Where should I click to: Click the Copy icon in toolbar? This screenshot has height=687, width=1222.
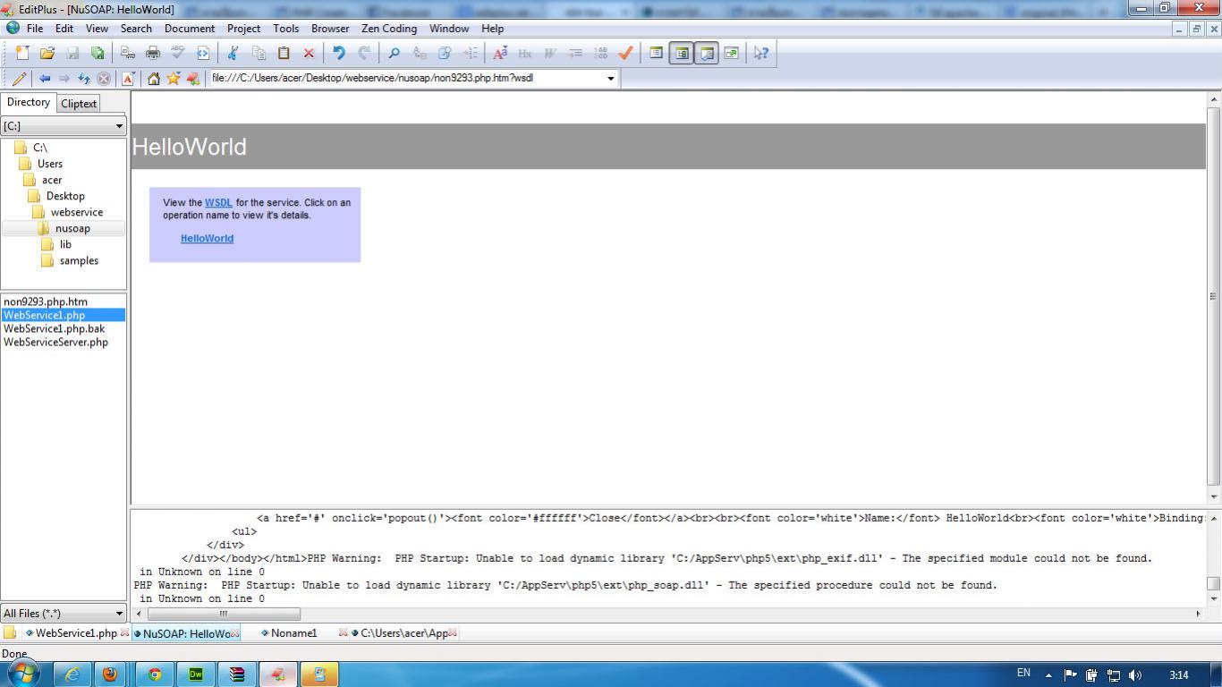(259, 53)
